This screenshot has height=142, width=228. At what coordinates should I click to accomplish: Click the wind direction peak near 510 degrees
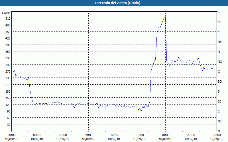tap(165, 17)
